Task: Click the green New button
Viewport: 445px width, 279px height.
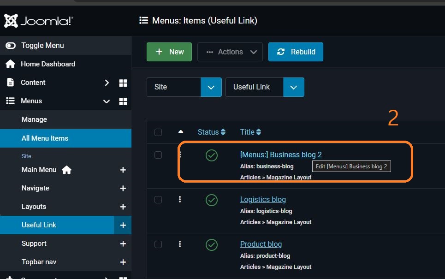Action: click(x=169, y=52)
